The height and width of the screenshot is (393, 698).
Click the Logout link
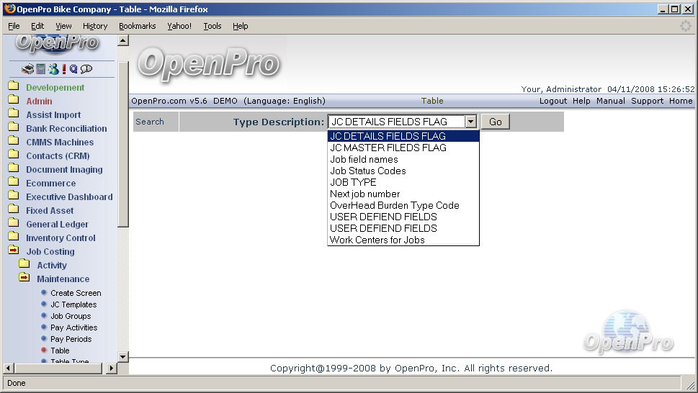pyautogui.click(x=553, y=101)
